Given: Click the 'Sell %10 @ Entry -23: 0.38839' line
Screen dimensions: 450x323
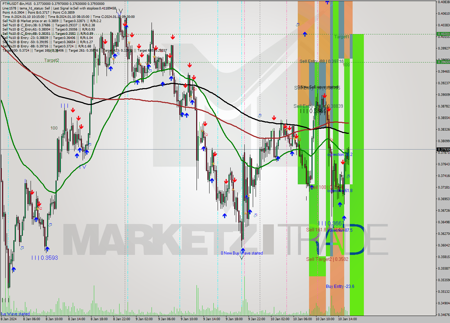Looking at the screenshot, I should coord(47,38).
